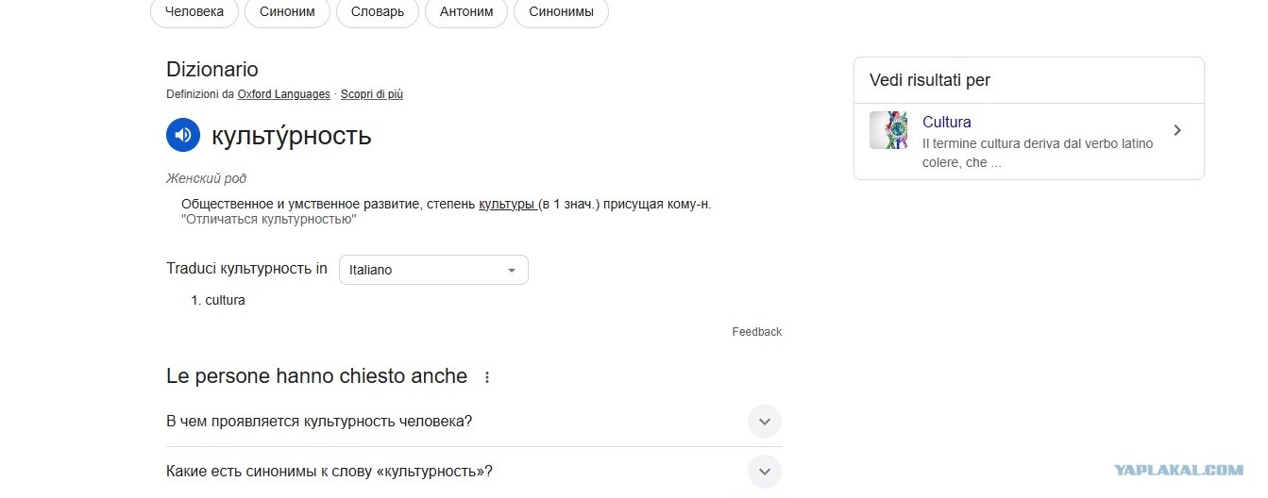This screenshot has height=498, width=1268.
Task: Open the three-dot menu beside 'Le persone hanno chiesto anche'
Action: (487, 377)
